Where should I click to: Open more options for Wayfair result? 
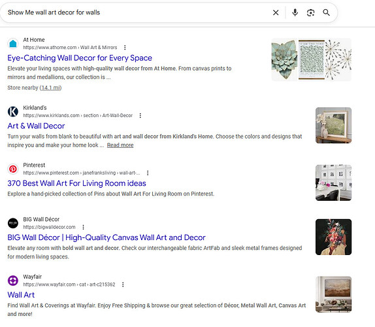123,284
